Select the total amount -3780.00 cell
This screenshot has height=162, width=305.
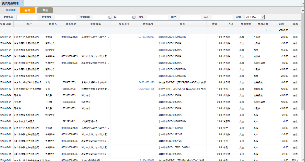coord(281,30)
